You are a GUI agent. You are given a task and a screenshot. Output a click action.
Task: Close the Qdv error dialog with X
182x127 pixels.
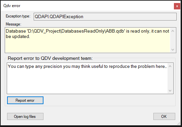coord(177,6)
